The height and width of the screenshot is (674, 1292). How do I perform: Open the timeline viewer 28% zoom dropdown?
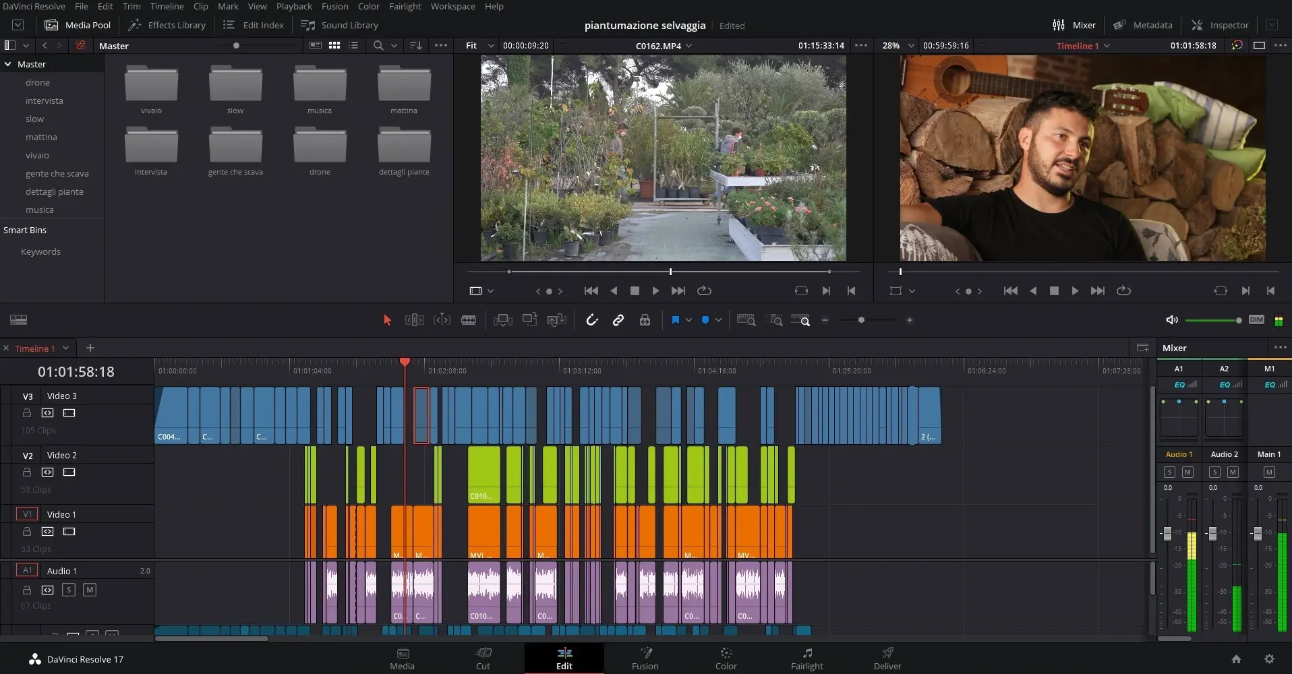898,45
